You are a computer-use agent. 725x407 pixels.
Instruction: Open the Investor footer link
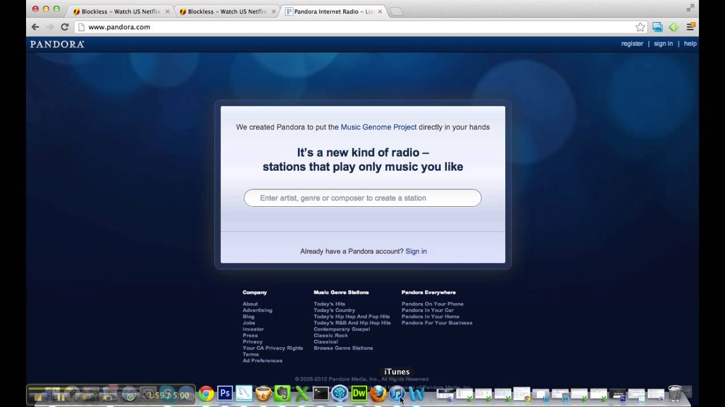[253, 329]
